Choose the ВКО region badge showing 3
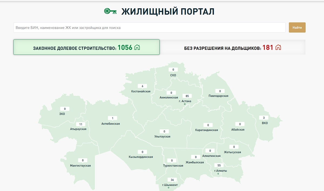This screenshot has height=191, width=324. [x=264, y=118]
